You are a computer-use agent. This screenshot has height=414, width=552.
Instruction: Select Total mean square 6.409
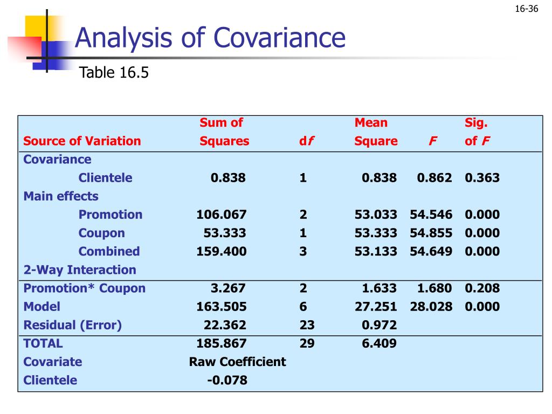click(379, 343)
